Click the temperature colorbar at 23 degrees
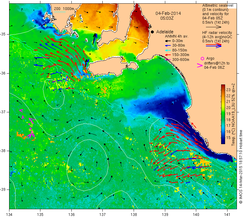Screen dimensions: 243x218 223,90
